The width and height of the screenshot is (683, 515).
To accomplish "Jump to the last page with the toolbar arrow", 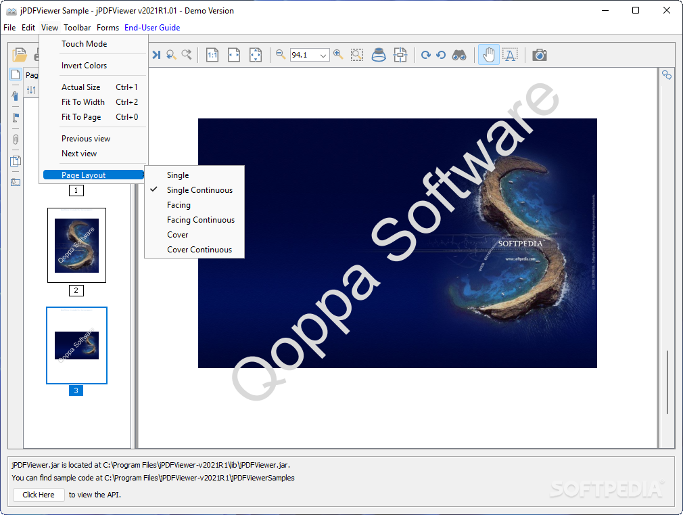I will point(156,55).
